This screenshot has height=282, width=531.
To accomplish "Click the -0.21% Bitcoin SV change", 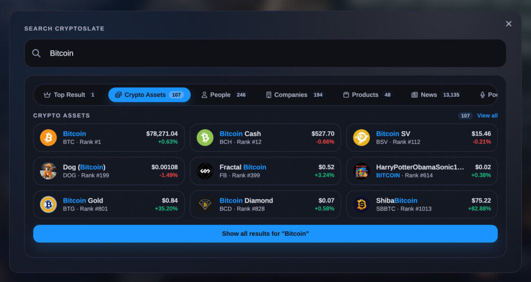I will [x=482, y=142].
